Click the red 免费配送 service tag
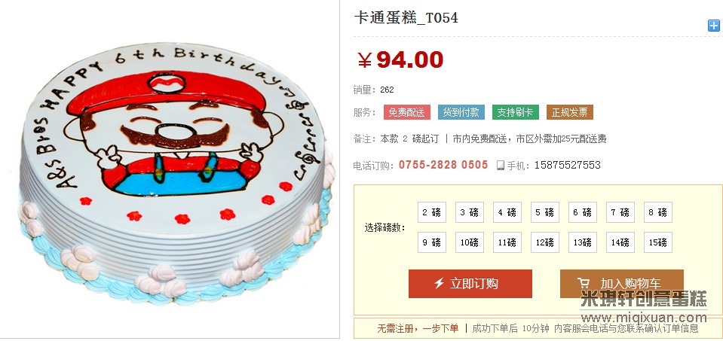Viewport: 723px width, 341px height. [406, 112]
